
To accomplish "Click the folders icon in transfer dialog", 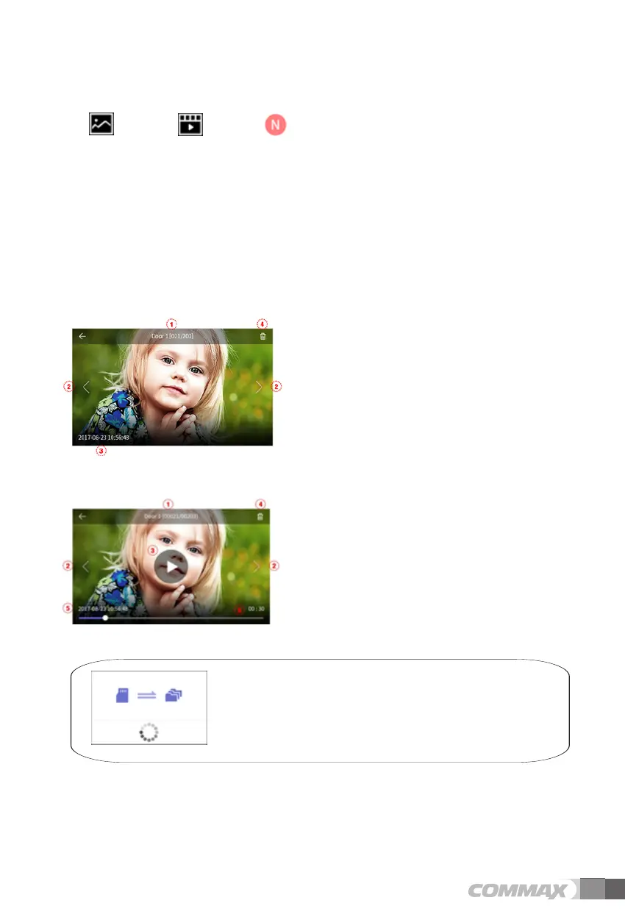I will pos(174,695).
